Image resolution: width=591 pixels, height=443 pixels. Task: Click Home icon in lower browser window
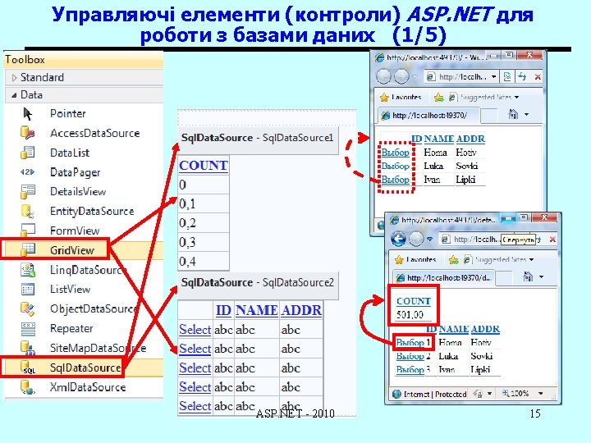tap(528, 277)
